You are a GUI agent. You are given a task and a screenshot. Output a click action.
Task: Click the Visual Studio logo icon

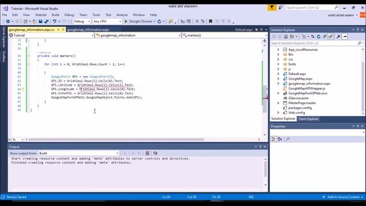pyautogui.click(x=5, y=9)
